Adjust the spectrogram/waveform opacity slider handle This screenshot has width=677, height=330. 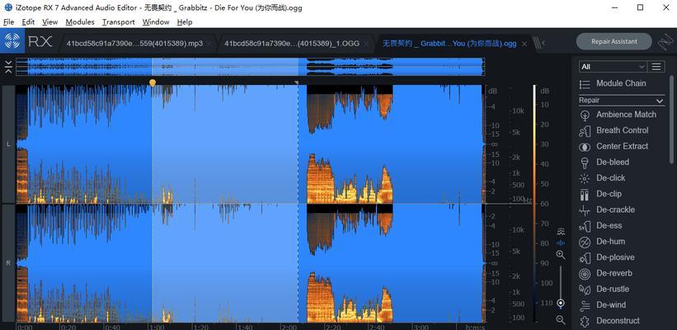point(561,304)
